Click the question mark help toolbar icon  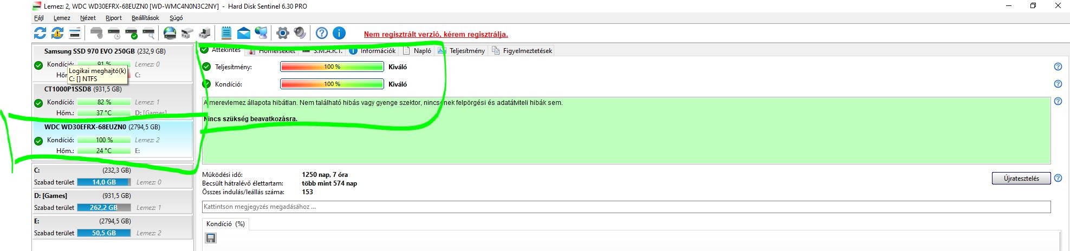coord(321,33)
